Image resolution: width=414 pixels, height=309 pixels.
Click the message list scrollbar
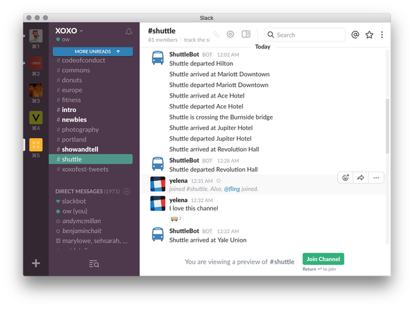(x=387, y=126)
